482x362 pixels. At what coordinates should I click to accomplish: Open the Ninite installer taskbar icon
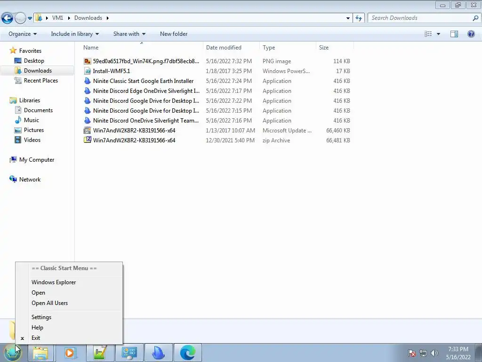click(x=158, y=353)
